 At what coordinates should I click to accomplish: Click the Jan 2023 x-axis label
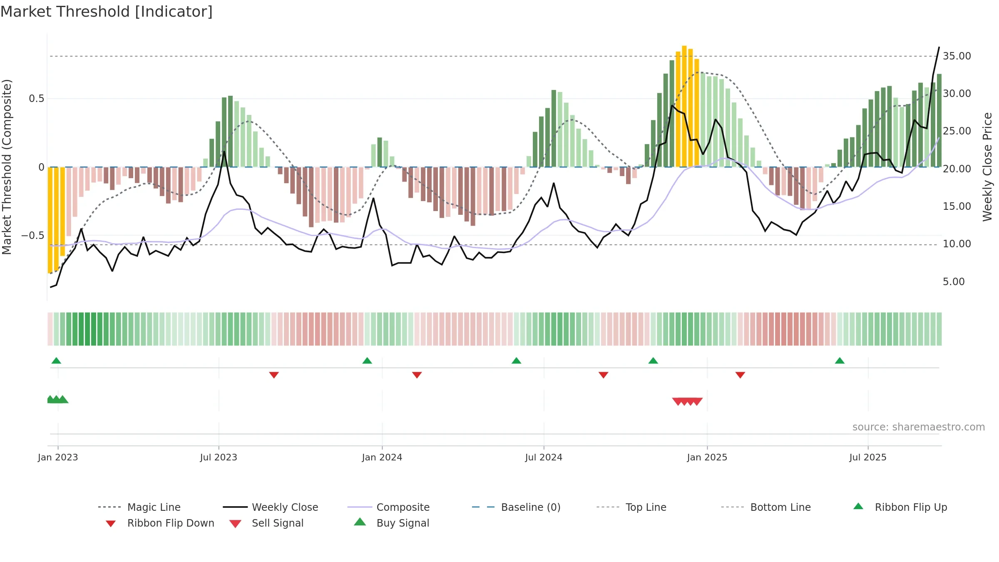coord(58,458)
